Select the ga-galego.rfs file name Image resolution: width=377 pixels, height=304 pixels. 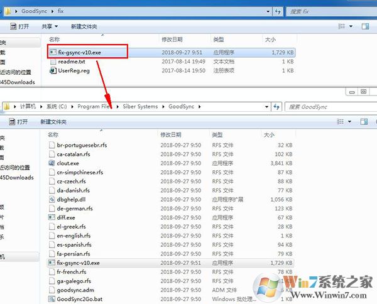point(74,281)
